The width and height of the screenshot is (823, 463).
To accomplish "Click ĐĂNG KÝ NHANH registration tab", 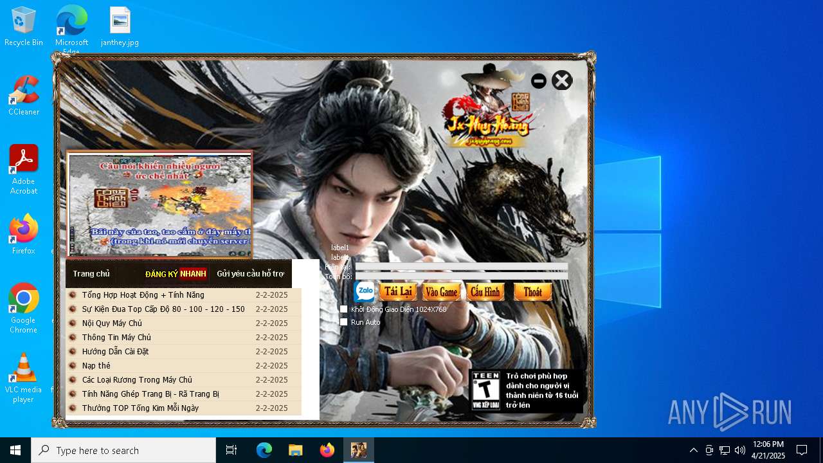I will 176,274.
